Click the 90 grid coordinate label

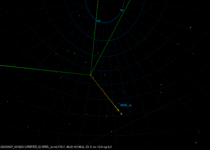(x=122, y=11)
